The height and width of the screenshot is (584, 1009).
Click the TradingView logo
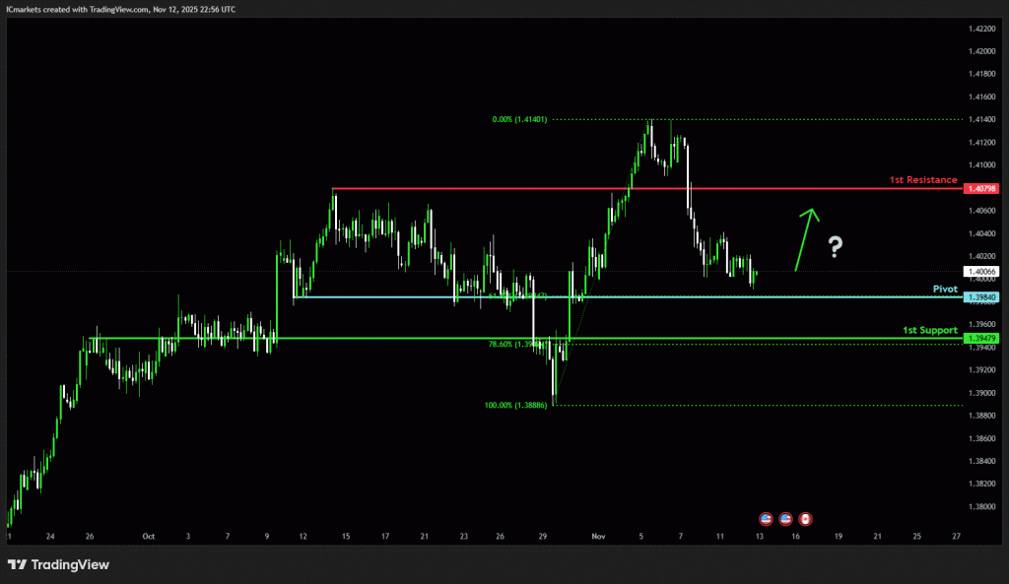(x=59, y=564)
